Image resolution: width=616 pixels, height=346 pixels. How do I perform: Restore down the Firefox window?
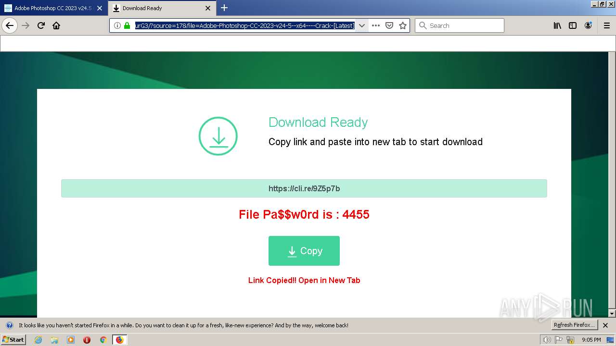[x=602, y=4]
